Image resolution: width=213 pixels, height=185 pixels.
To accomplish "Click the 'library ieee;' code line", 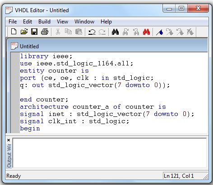I will click(x=46, y=56).
